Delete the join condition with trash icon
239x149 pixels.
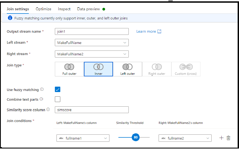coord(228,138)
